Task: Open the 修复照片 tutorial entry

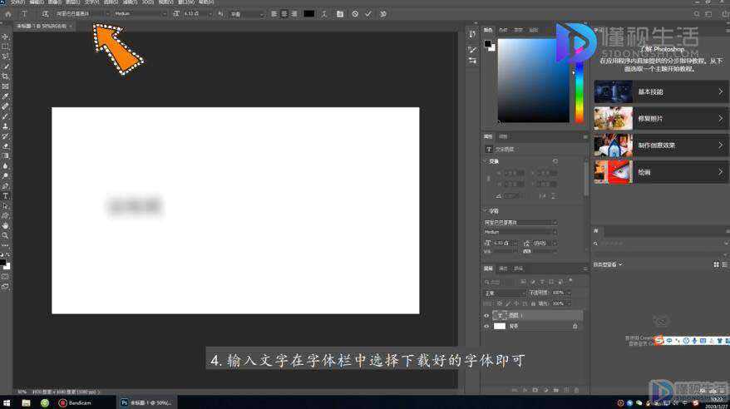Action: (660, 119)
